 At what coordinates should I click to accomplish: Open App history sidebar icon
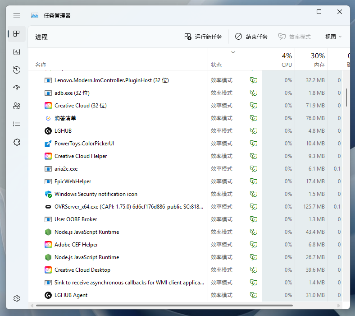pyautogui.click(x=17, y=70)
